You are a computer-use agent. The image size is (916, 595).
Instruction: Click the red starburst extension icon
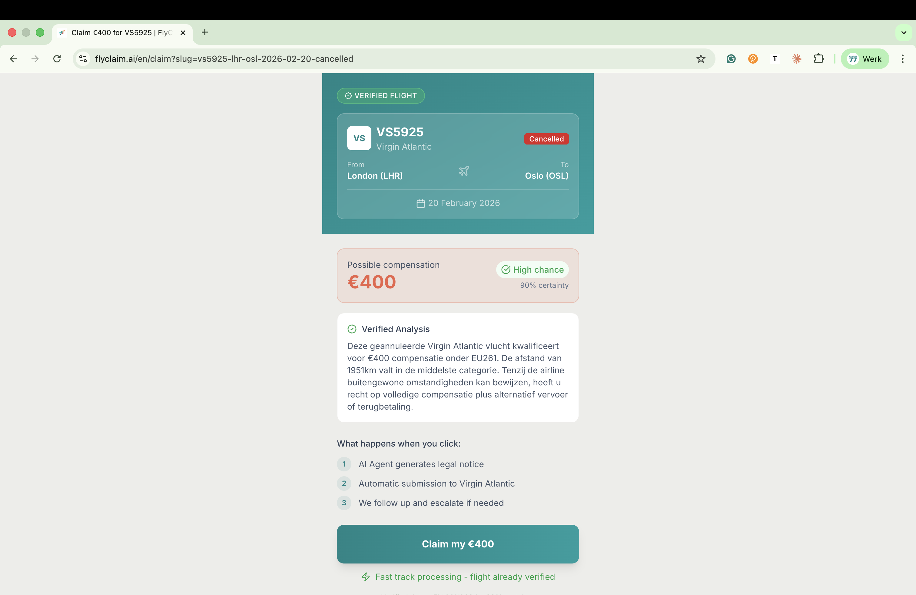(797, 59)
